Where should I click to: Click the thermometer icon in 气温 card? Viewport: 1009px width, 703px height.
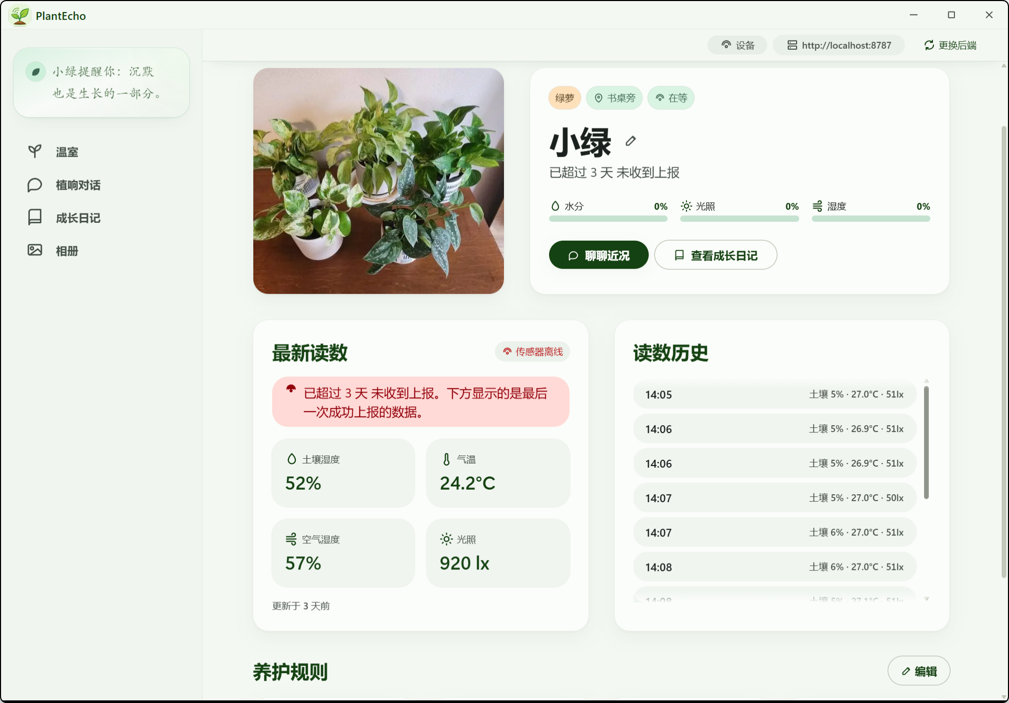point(446,459)
